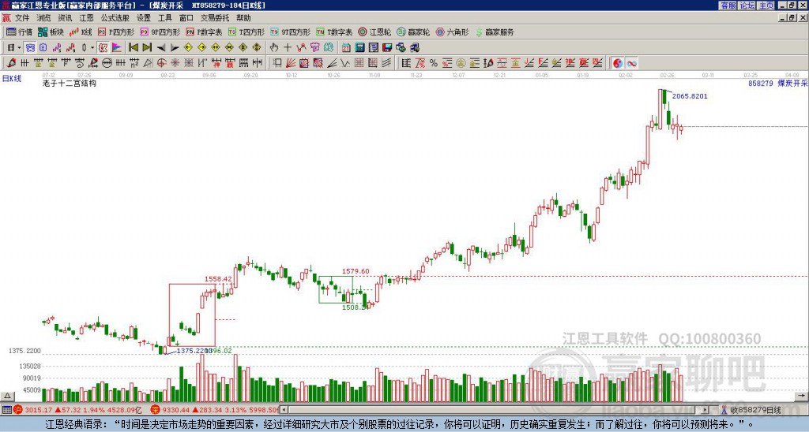Open the 帮助 menu

click(243, 18)
